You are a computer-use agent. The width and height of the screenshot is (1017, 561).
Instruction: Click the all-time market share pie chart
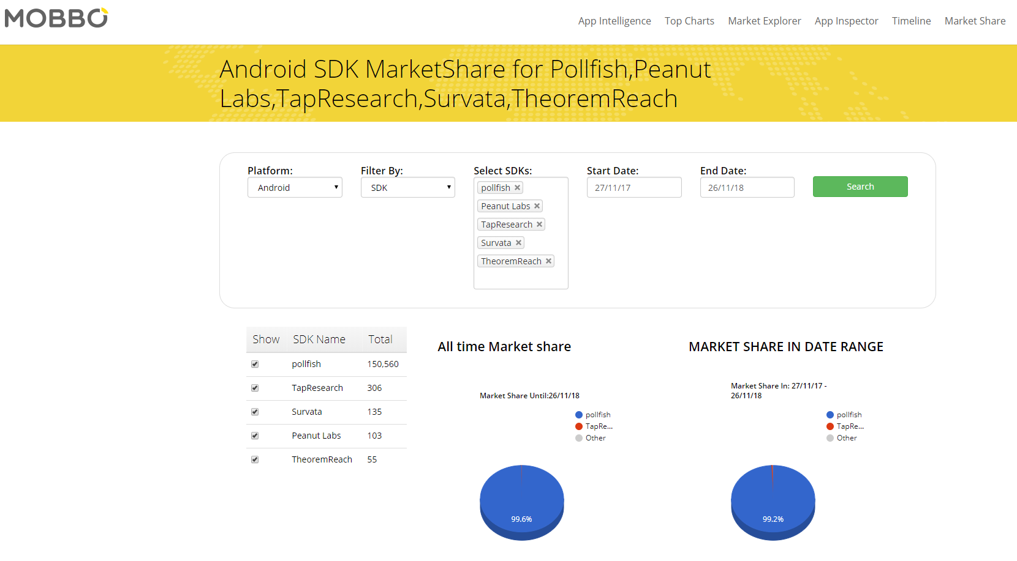click(522, 502)
